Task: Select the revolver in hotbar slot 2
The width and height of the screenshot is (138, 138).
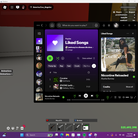Action: click(x=61, y=127)
